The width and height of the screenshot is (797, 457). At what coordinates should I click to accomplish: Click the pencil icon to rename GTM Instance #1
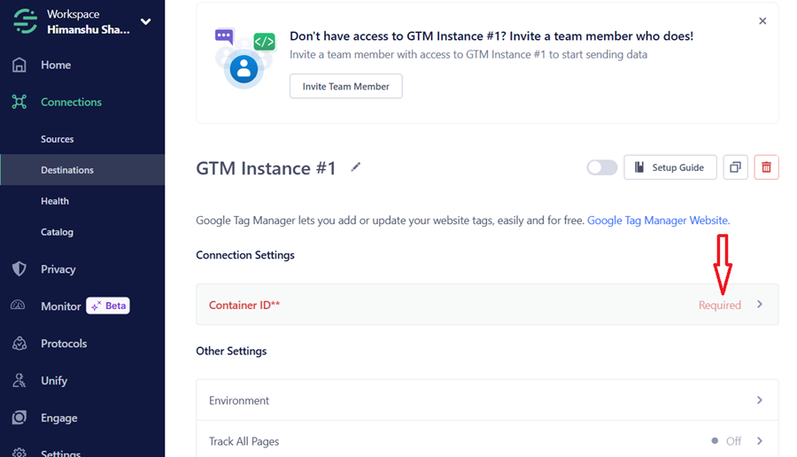356,167
